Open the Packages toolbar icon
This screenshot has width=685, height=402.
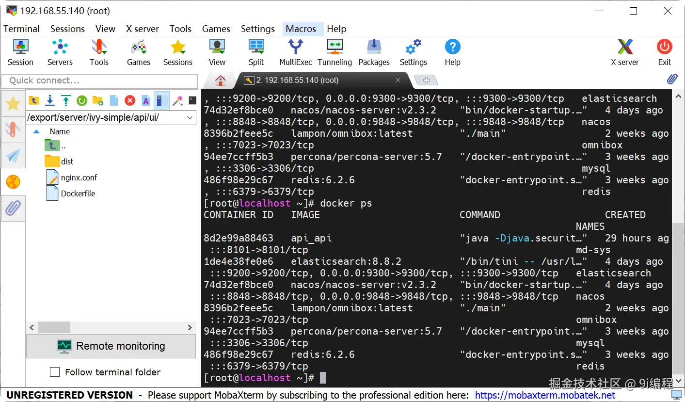pyautogui.click(x=374, y=52)
